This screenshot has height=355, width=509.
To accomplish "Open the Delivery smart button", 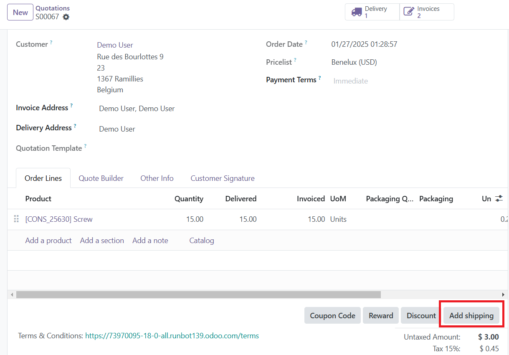I will [372, 12].
